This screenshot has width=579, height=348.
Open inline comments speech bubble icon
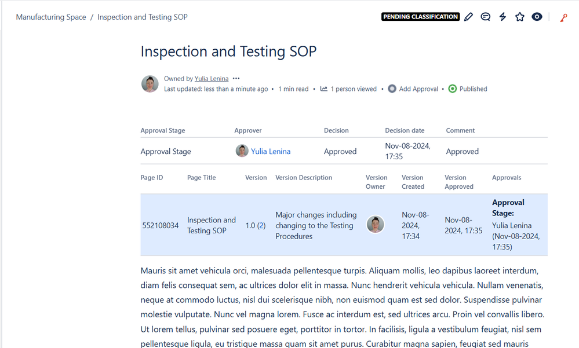coord(486,17)
